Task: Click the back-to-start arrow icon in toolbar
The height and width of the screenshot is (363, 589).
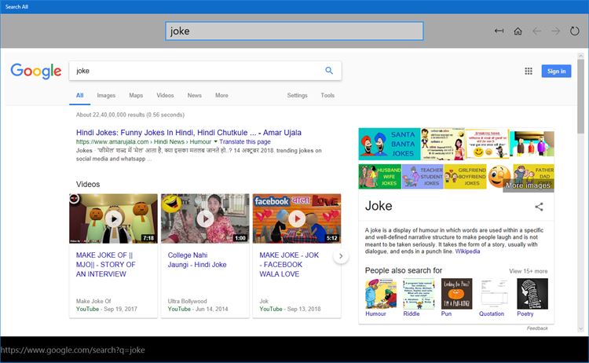Action: coord(499,31)
